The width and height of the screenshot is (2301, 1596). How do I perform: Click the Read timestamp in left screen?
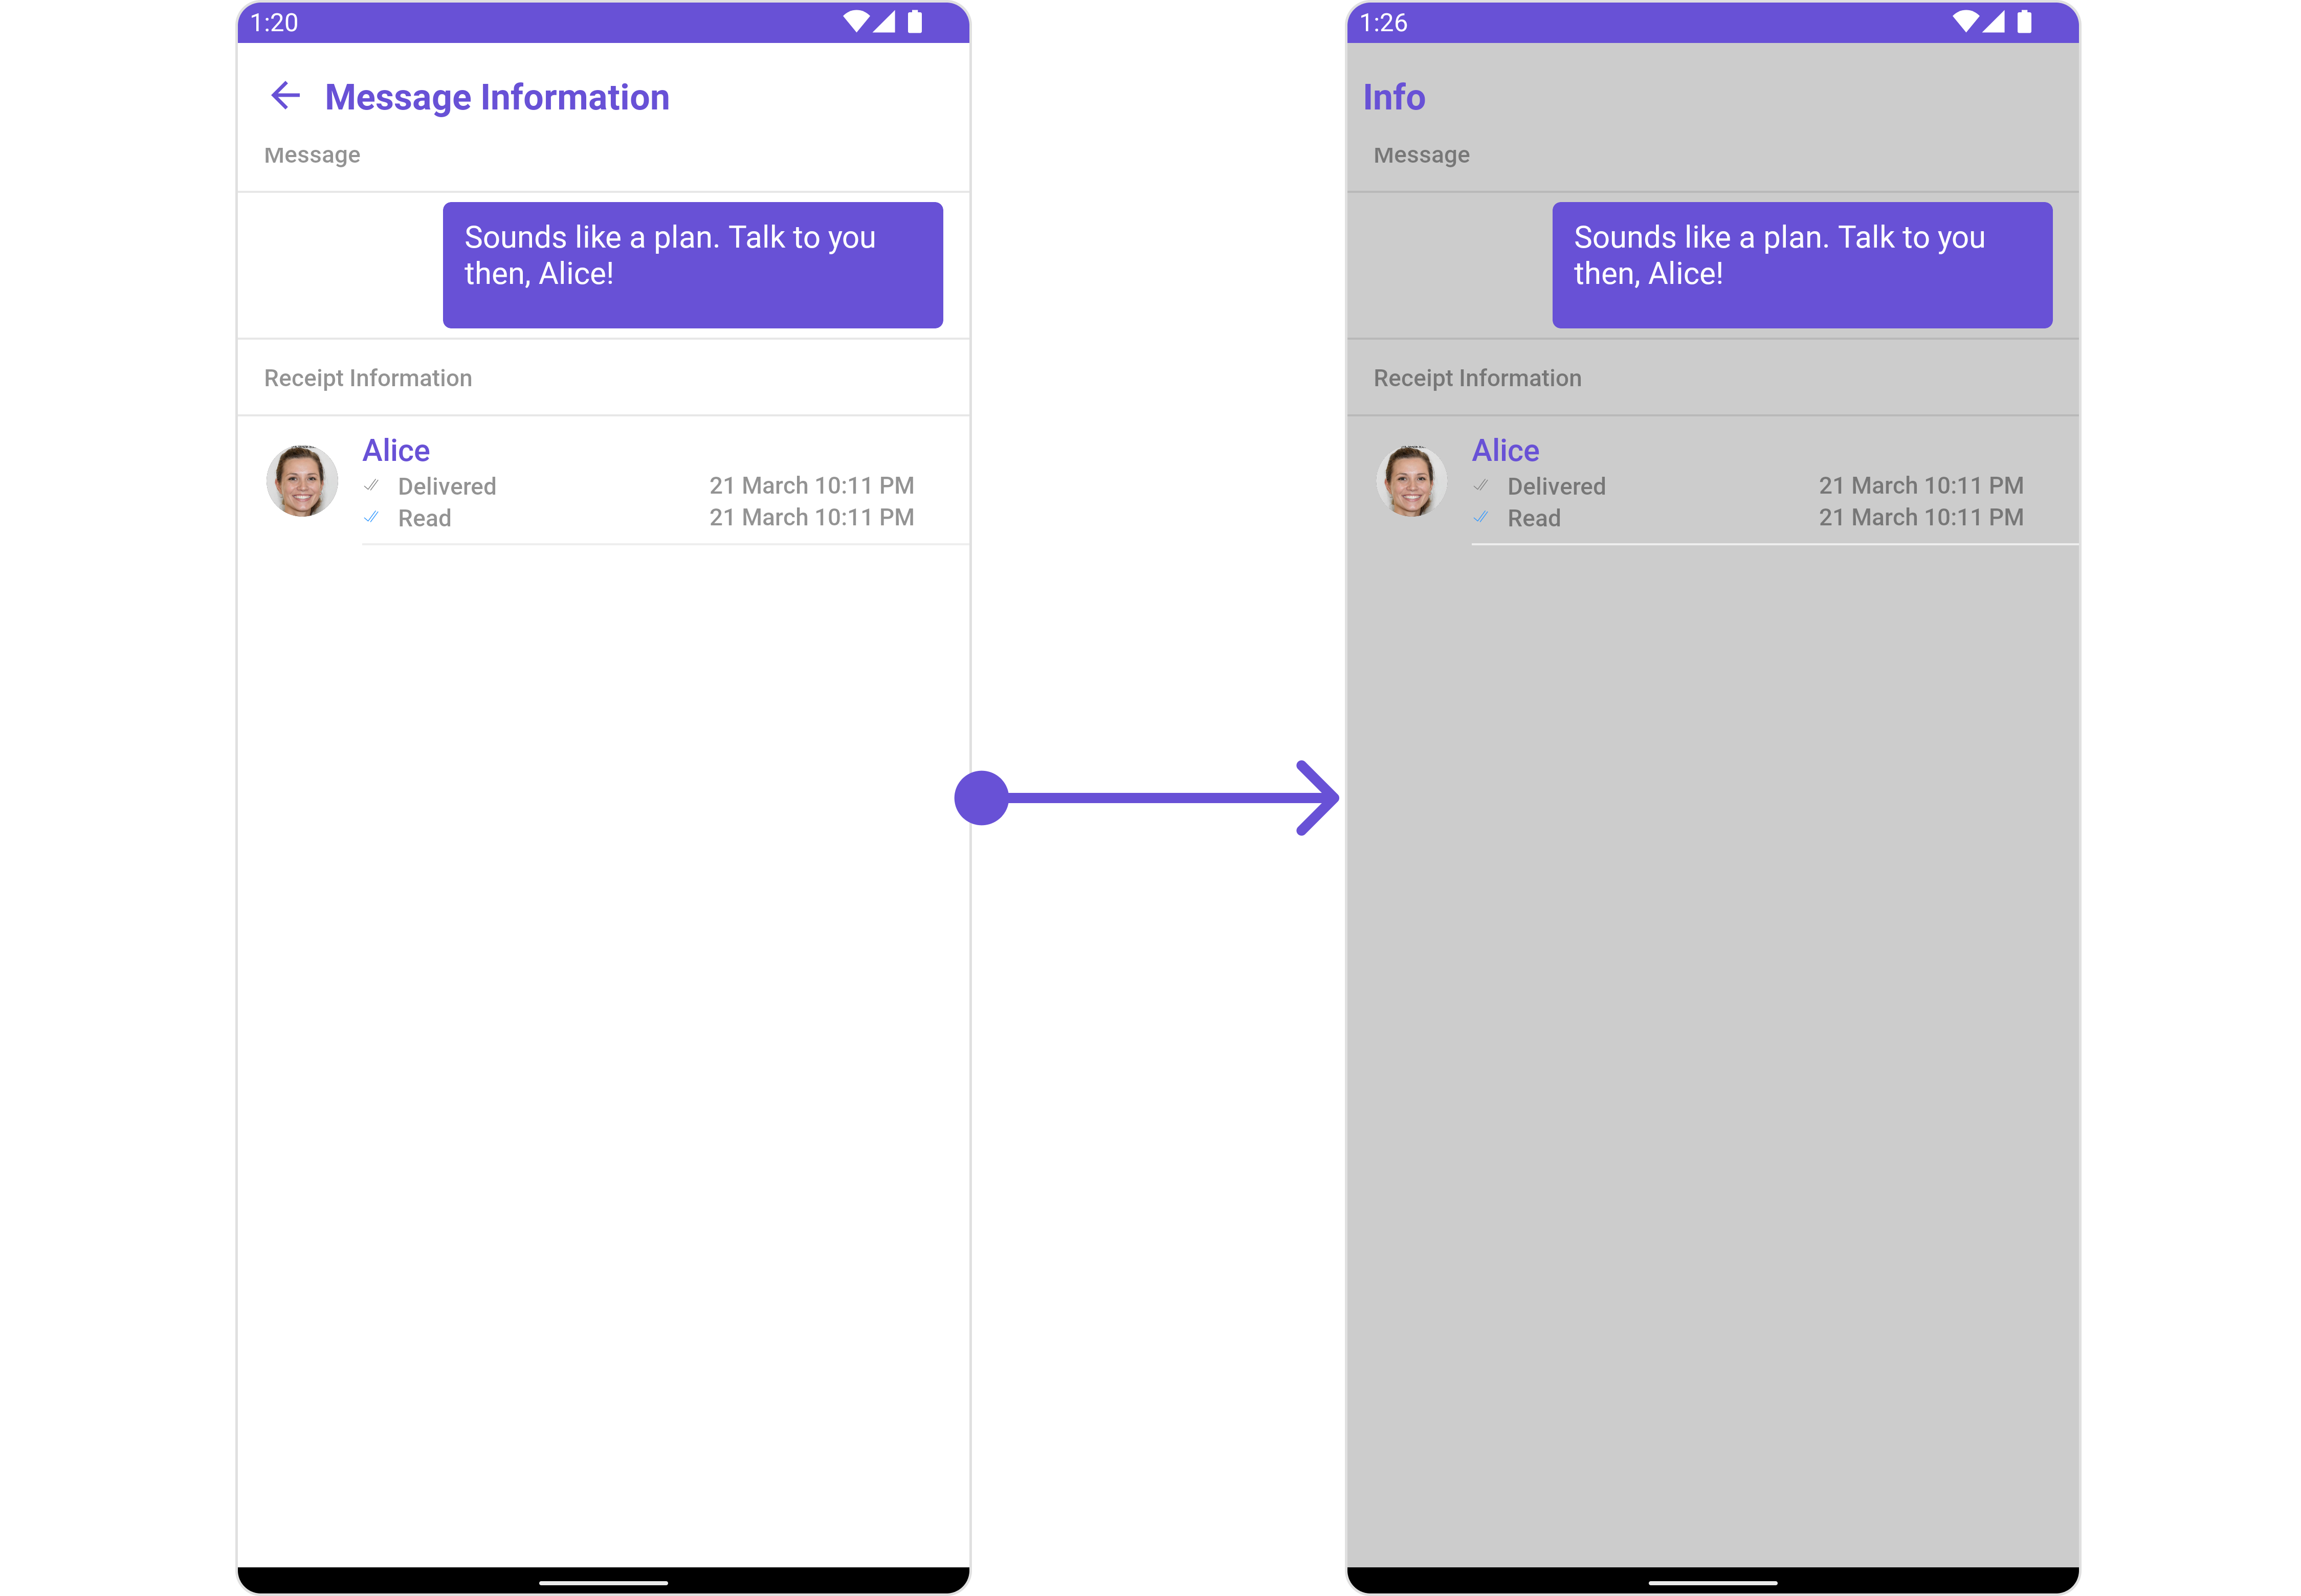[x=811, y=518]
